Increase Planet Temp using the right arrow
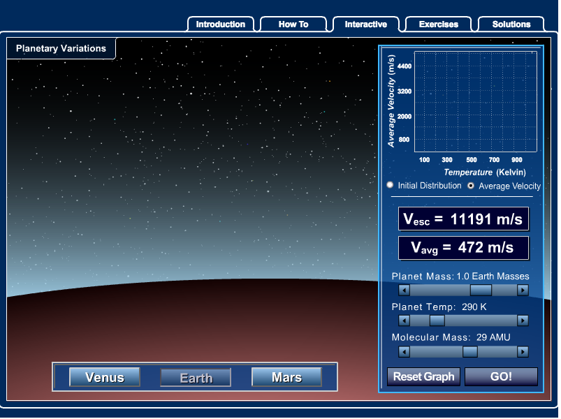This screenshot has height=419, width=561. click(x=523, y=321)
